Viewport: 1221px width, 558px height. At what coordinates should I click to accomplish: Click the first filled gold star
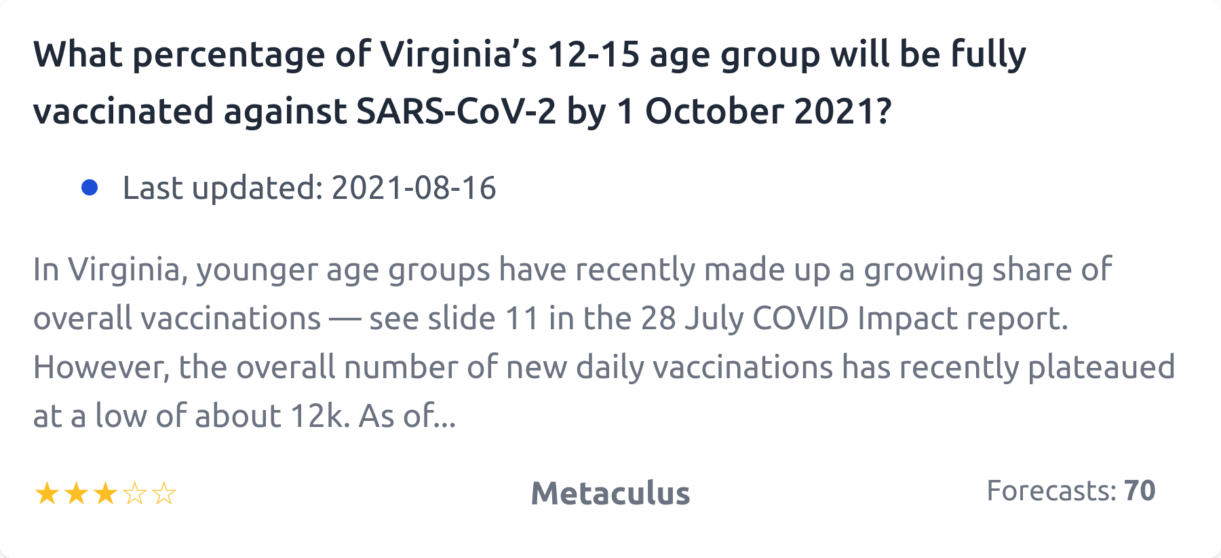[47, 494]
